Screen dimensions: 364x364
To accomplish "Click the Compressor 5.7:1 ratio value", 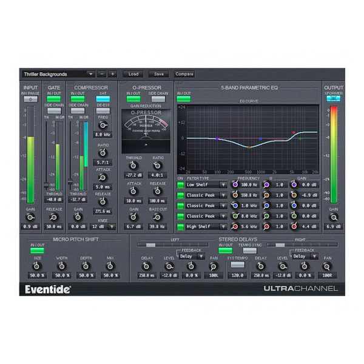I will click(103, 163).
